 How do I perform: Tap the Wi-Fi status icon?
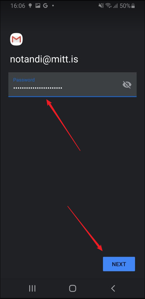coord(108,6)
